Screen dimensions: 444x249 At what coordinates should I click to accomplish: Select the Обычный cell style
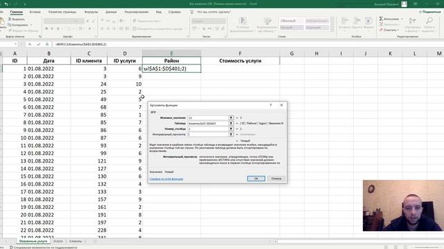(x=291, y=21)
